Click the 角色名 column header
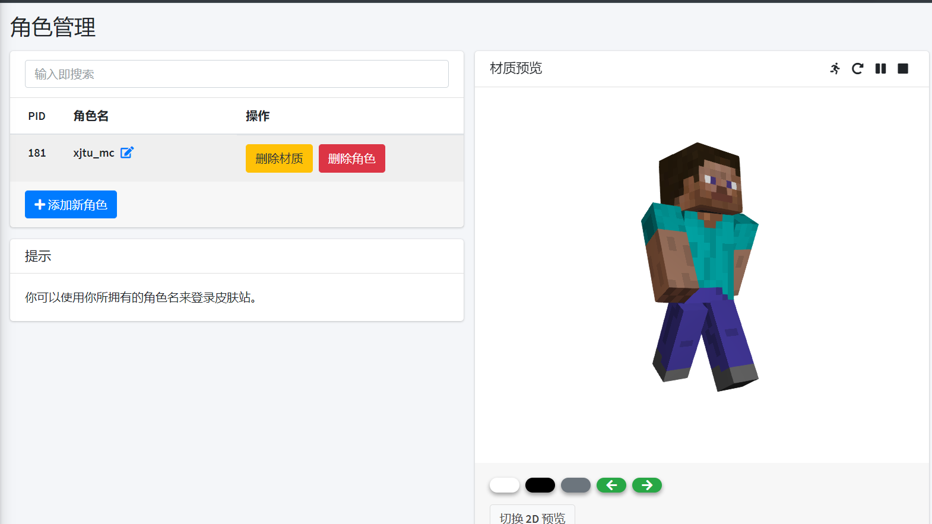The height and width of the screenshot is (524, 932). coord(91,116)
